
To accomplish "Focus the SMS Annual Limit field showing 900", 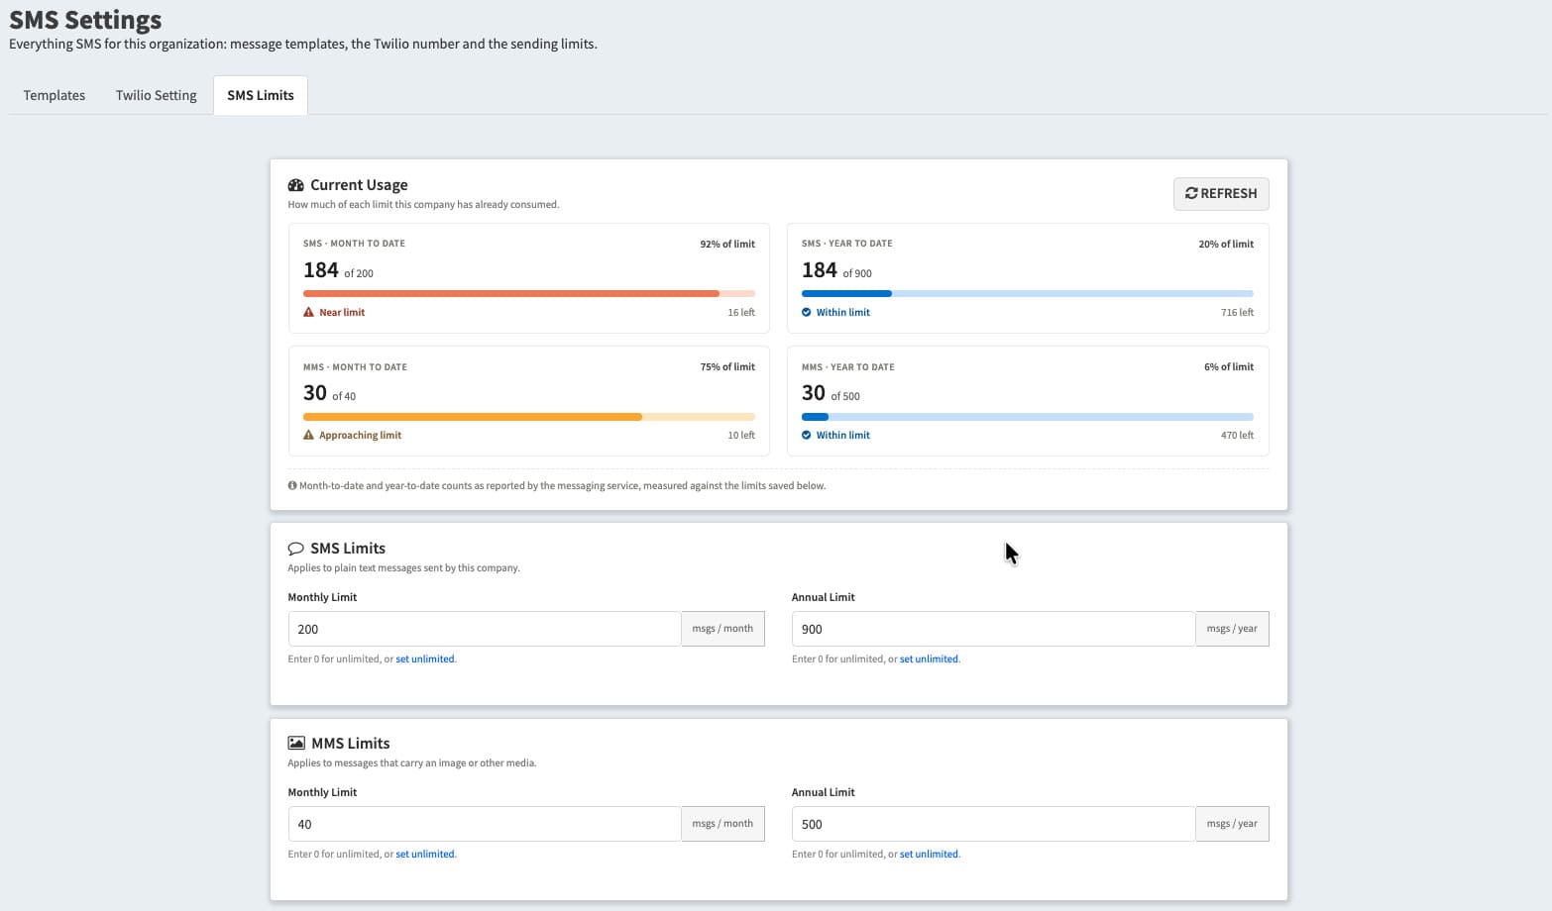I will pyautogui.click(x=993, y=629).
